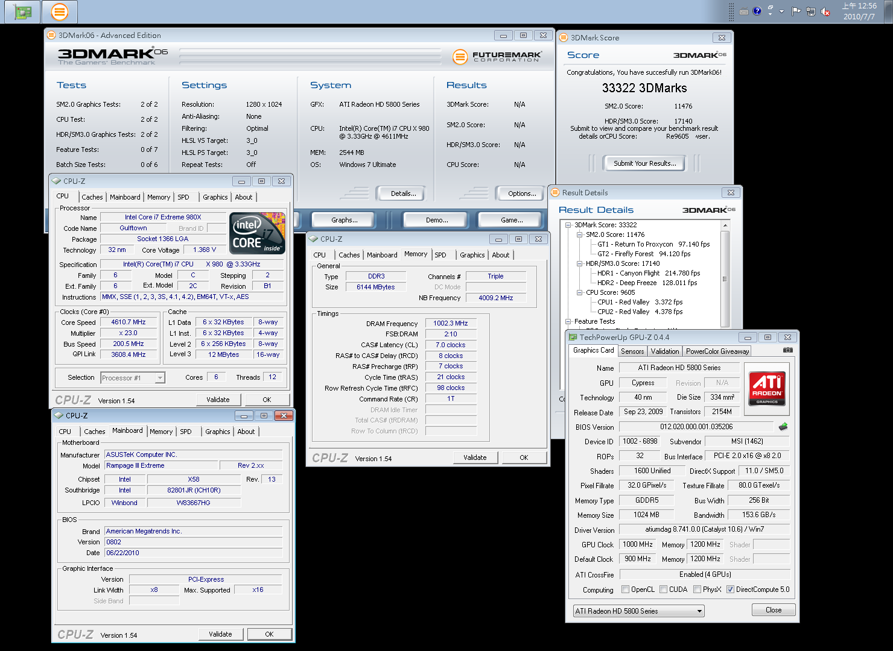Click the Result Details scroll up arrow
Screen dimensions: 893x651
725,225
